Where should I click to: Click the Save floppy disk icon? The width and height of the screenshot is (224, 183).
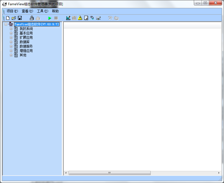tap(20, 18)
